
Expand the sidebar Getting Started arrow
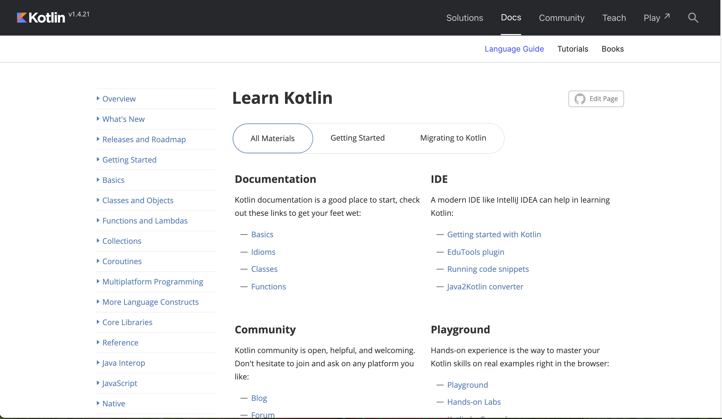pyautogui.click(x=98, y=160)
